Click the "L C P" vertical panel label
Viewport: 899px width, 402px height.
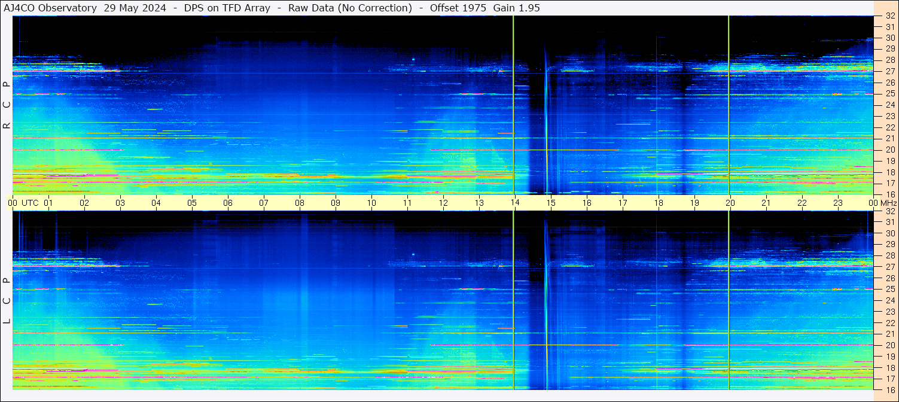[x=7, y=300]
